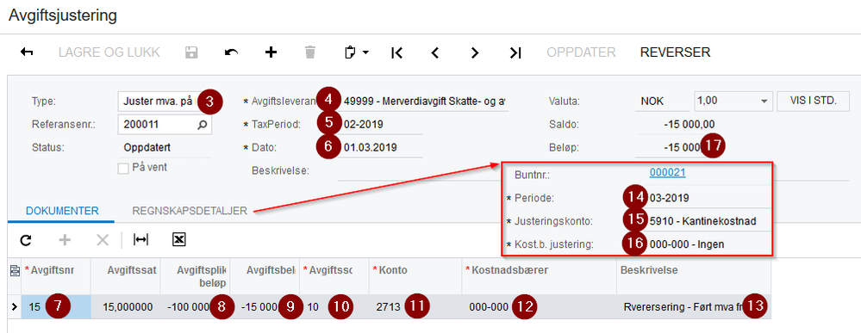Click the Valuta field NOK
Screen dimensions: 861x333
coord(662,102)
